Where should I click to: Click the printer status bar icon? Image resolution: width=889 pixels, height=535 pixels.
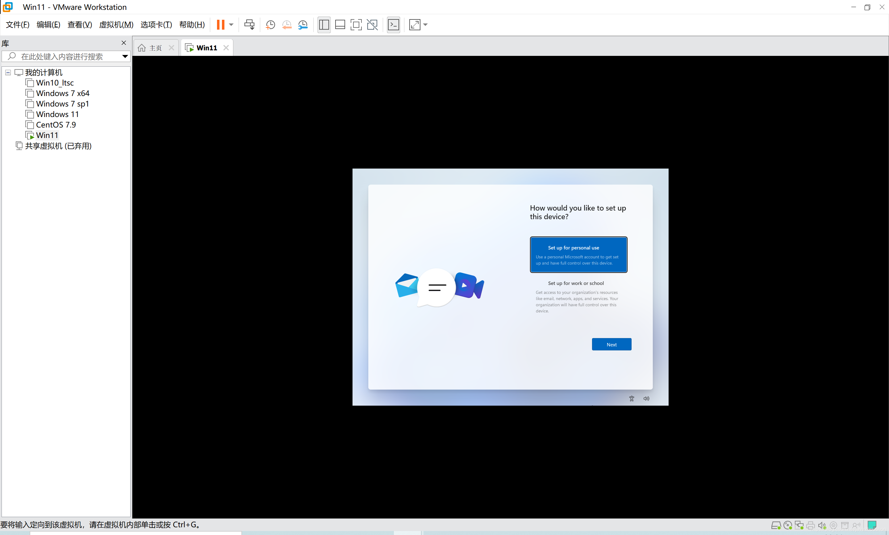pyautogui.click(x=811, y=525)
